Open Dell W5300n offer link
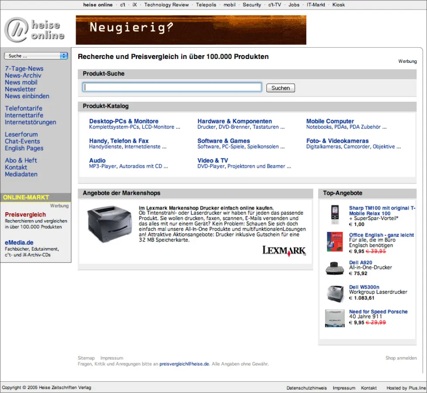Screen dimensions: 427x393 click(364, 287)
